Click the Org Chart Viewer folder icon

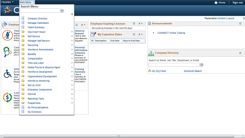[x=23, y=31]
